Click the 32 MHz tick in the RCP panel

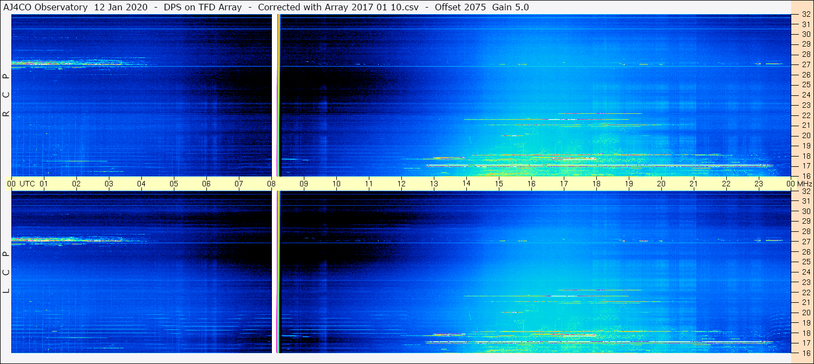click(805, 15)
